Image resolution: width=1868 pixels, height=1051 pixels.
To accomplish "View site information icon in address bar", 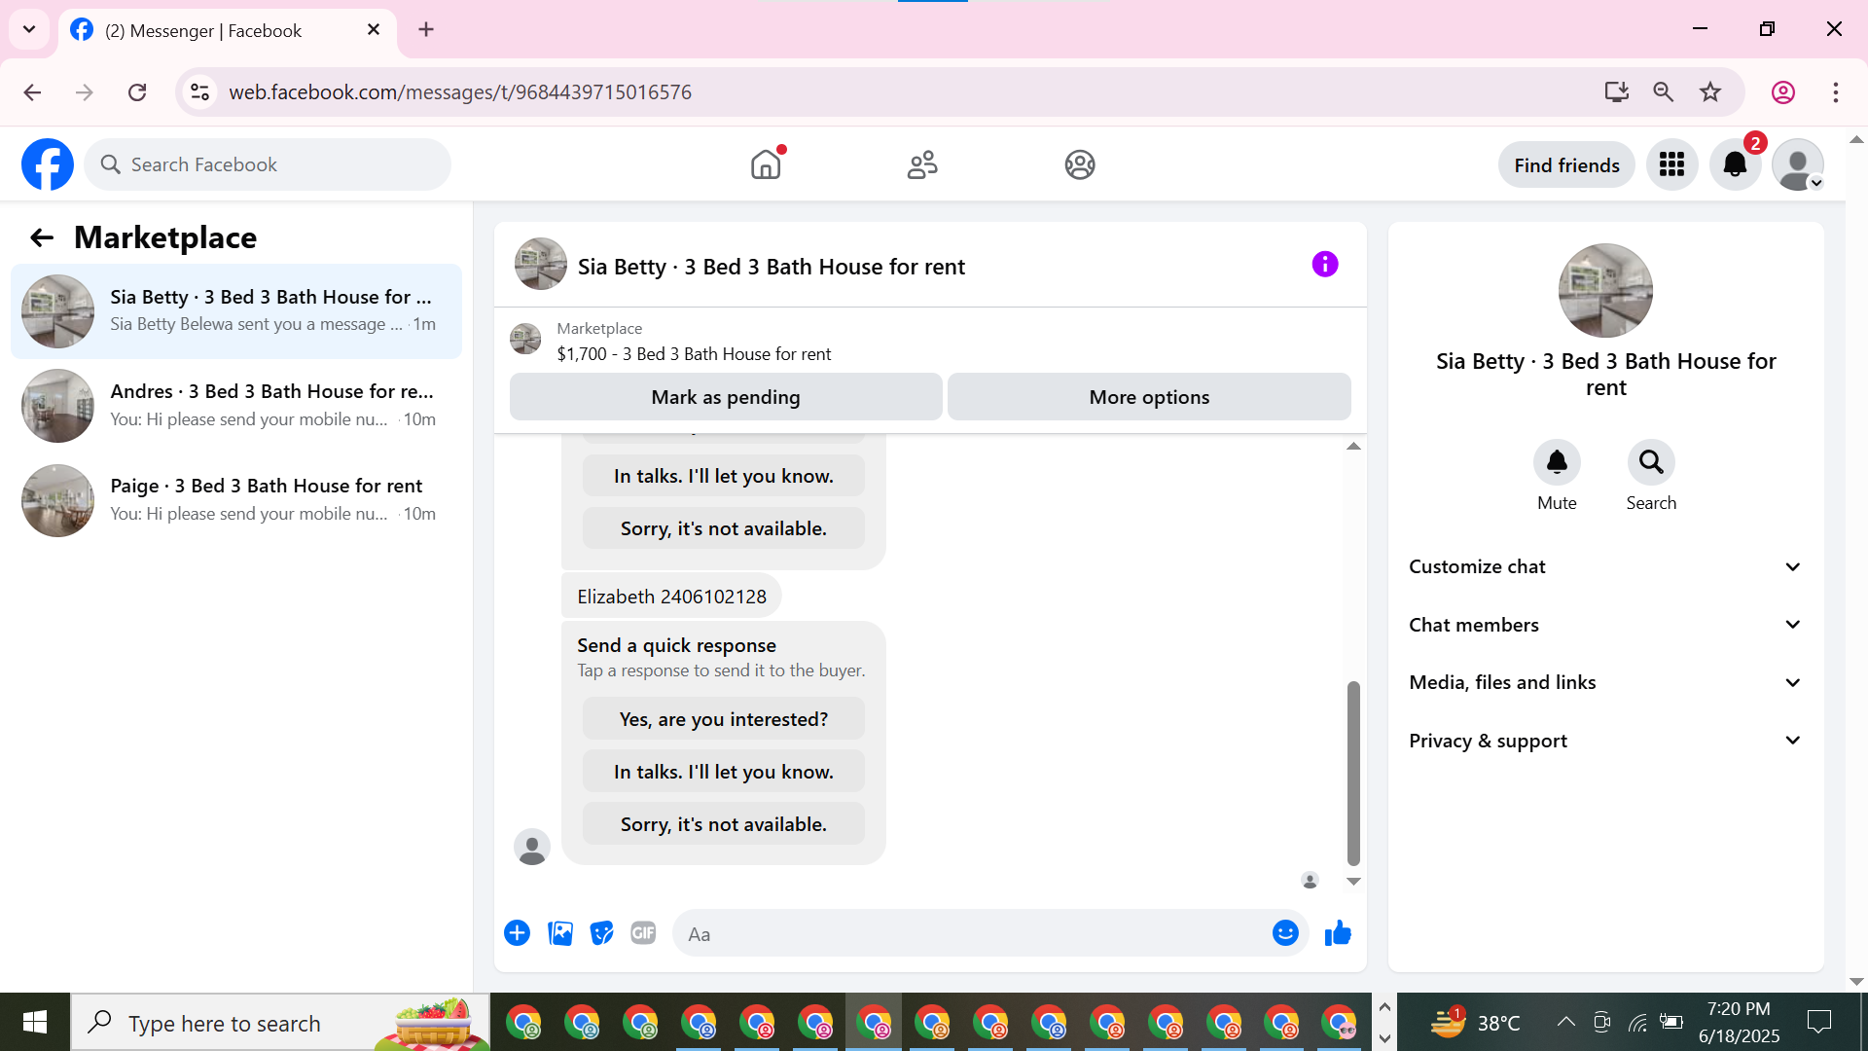I will coord(199,92).
